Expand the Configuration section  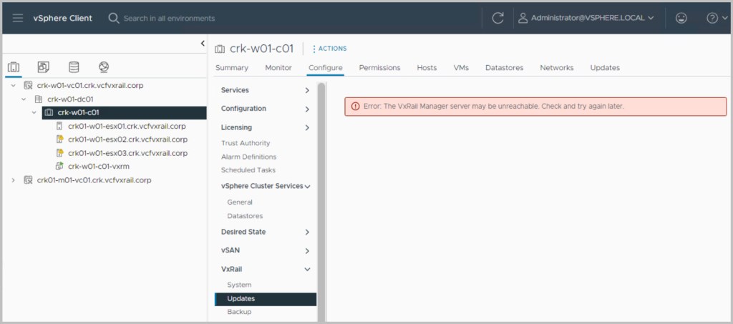click(x=307, y=109)
